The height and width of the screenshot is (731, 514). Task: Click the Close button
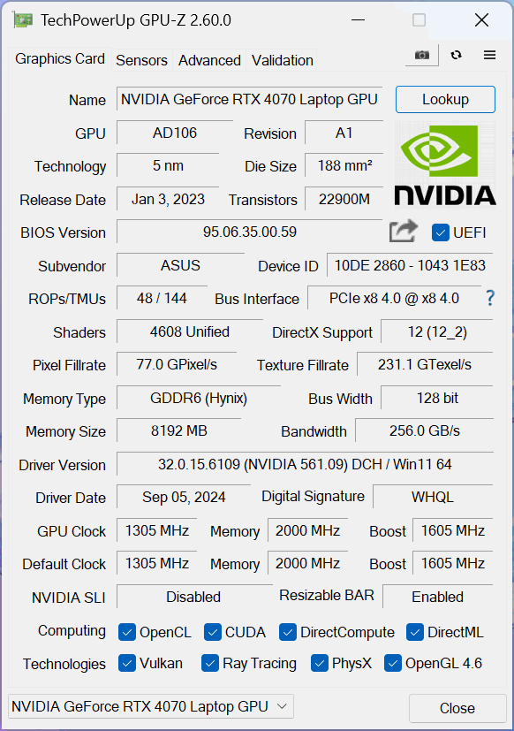click(457, 708)
